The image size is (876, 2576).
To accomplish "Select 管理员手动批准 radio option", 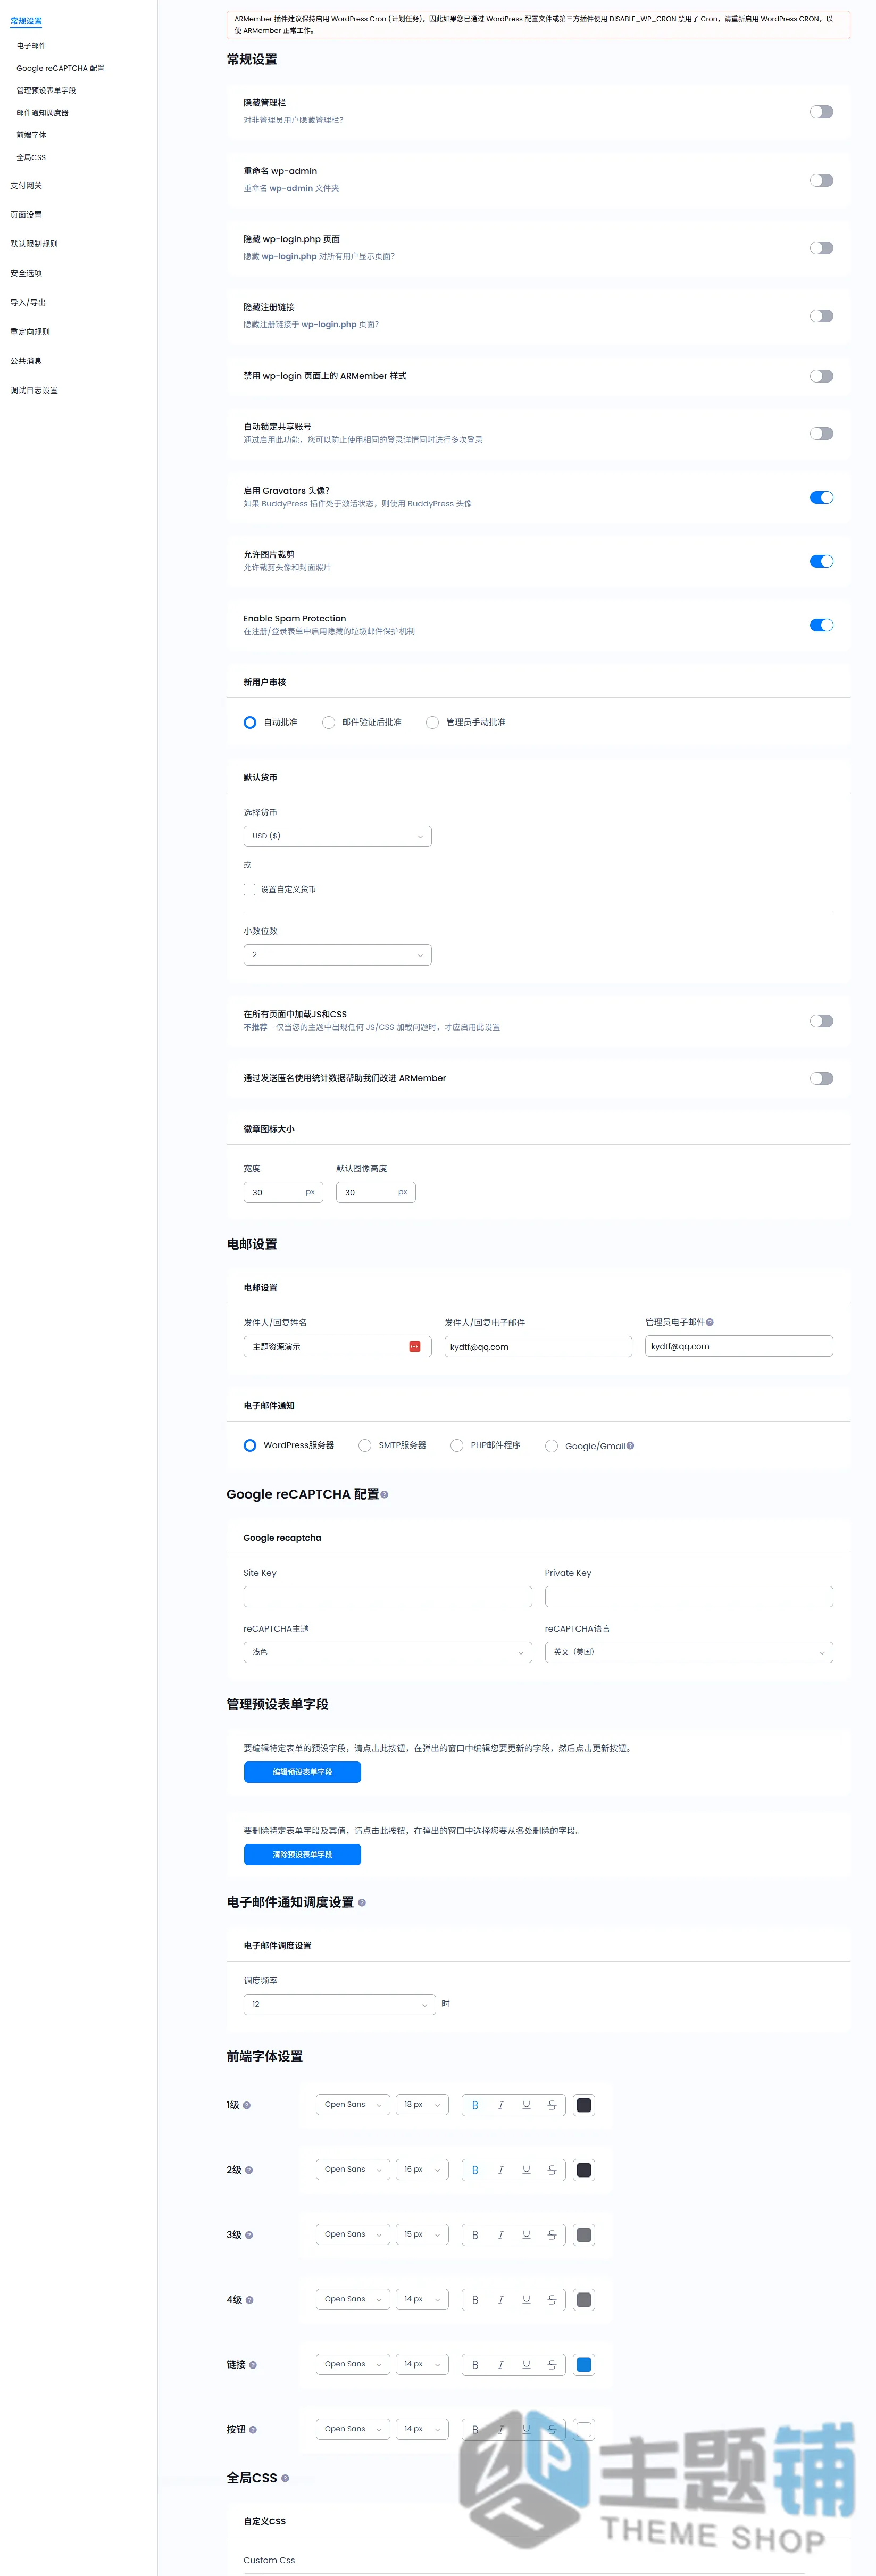I will pos(432,722).
